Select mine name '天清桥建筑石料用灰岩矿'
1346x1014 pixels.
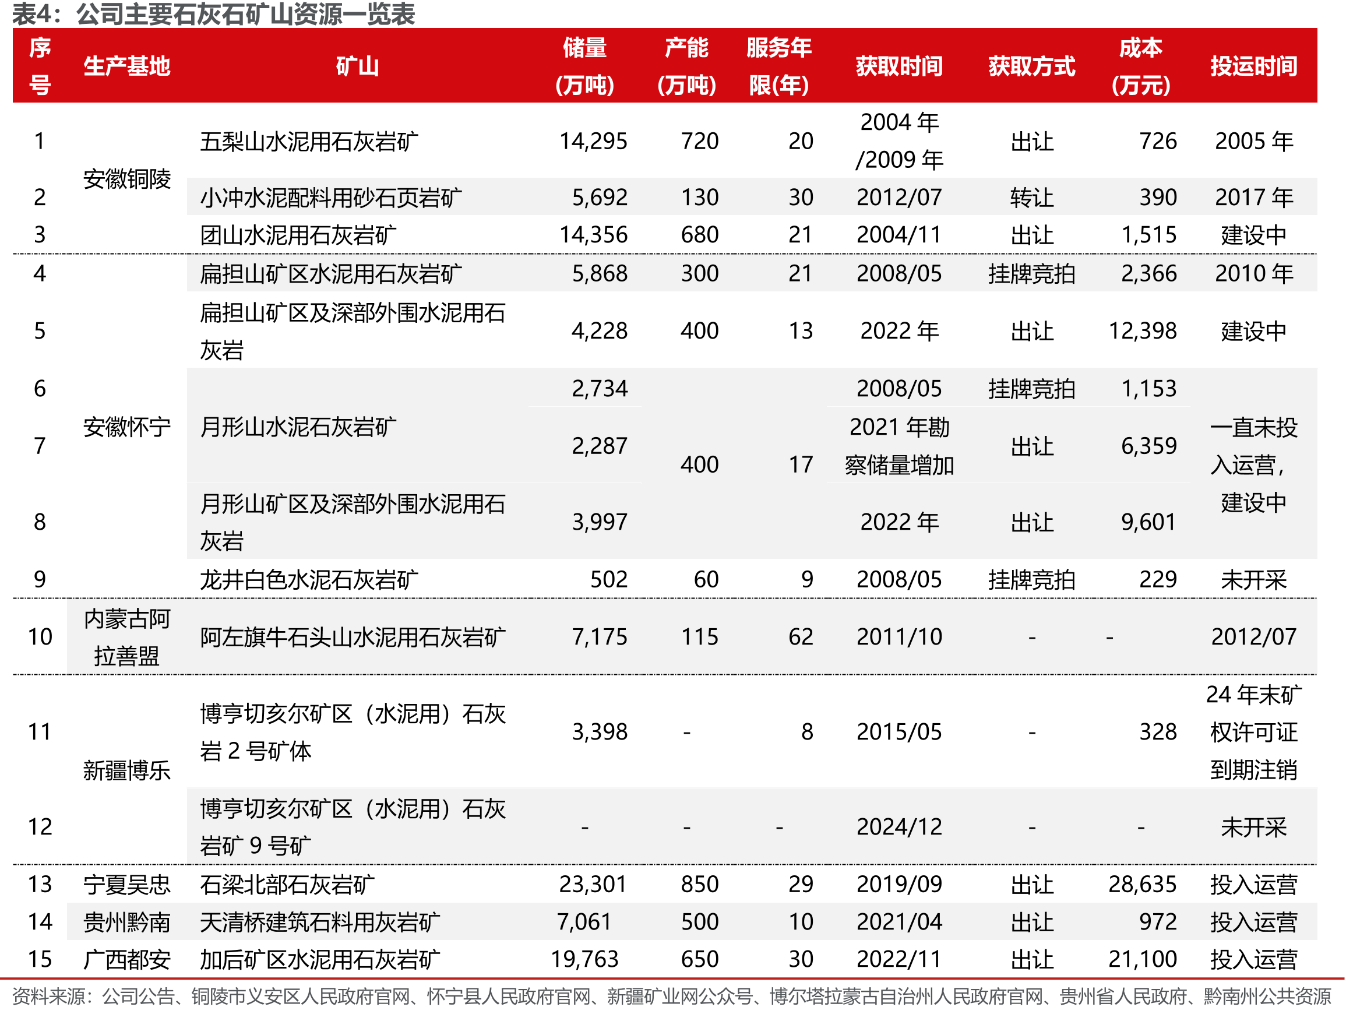pyautogui.click(x=320, y=922)
